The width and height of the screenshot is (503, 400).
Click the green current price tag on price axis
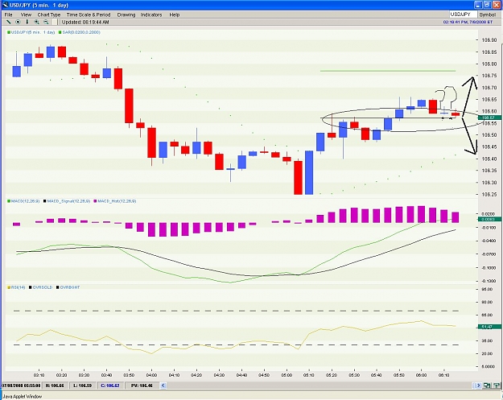(490, 118)
